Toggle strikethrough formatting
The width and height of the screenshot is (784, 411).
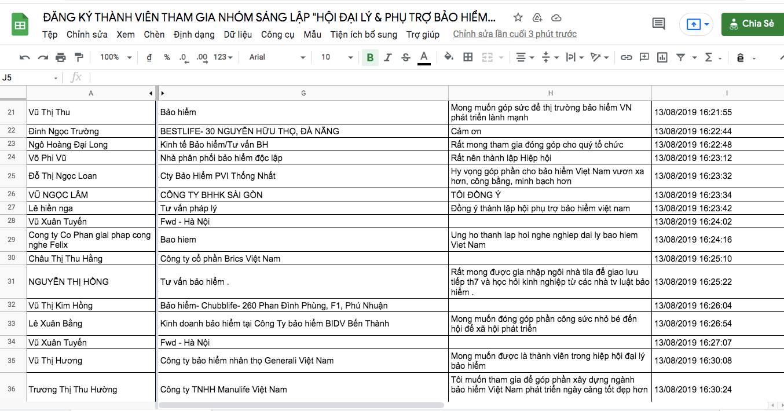pos(406,57)
